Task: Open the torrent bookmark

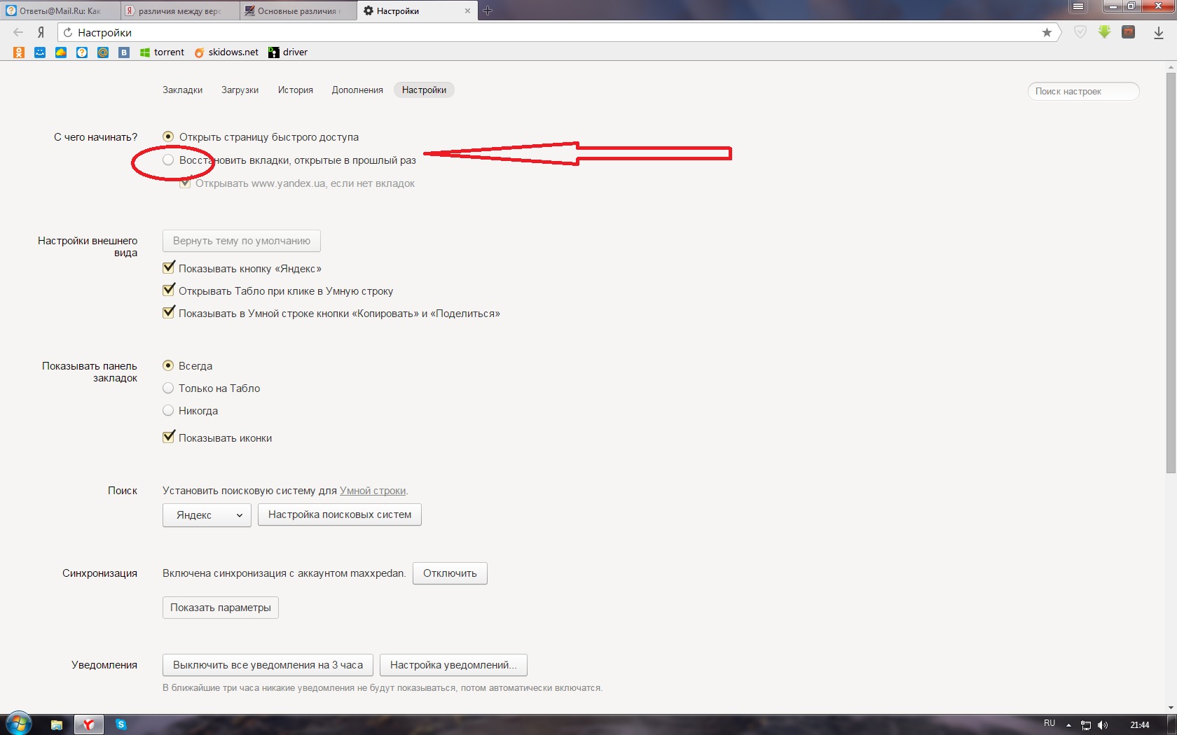Action: pyautogui.click(x=162, y=52)
